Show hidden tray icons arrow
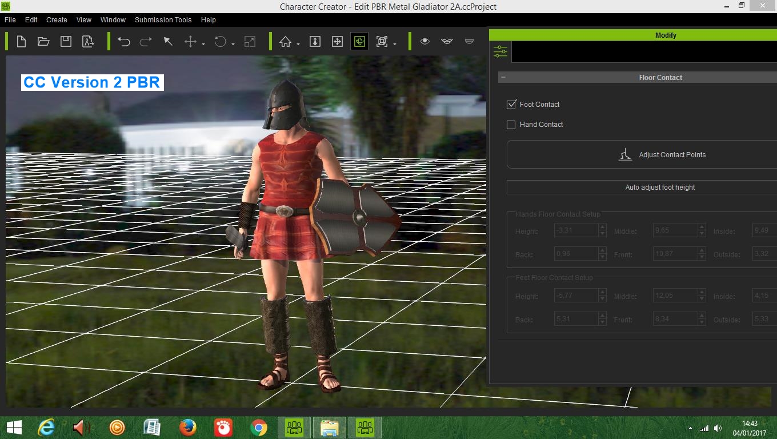 pyautogui.click(x=691, y=428)
